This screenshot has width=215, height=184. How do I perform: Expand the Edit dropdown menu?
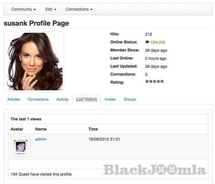pyautogui.click(x=51, y=9)
